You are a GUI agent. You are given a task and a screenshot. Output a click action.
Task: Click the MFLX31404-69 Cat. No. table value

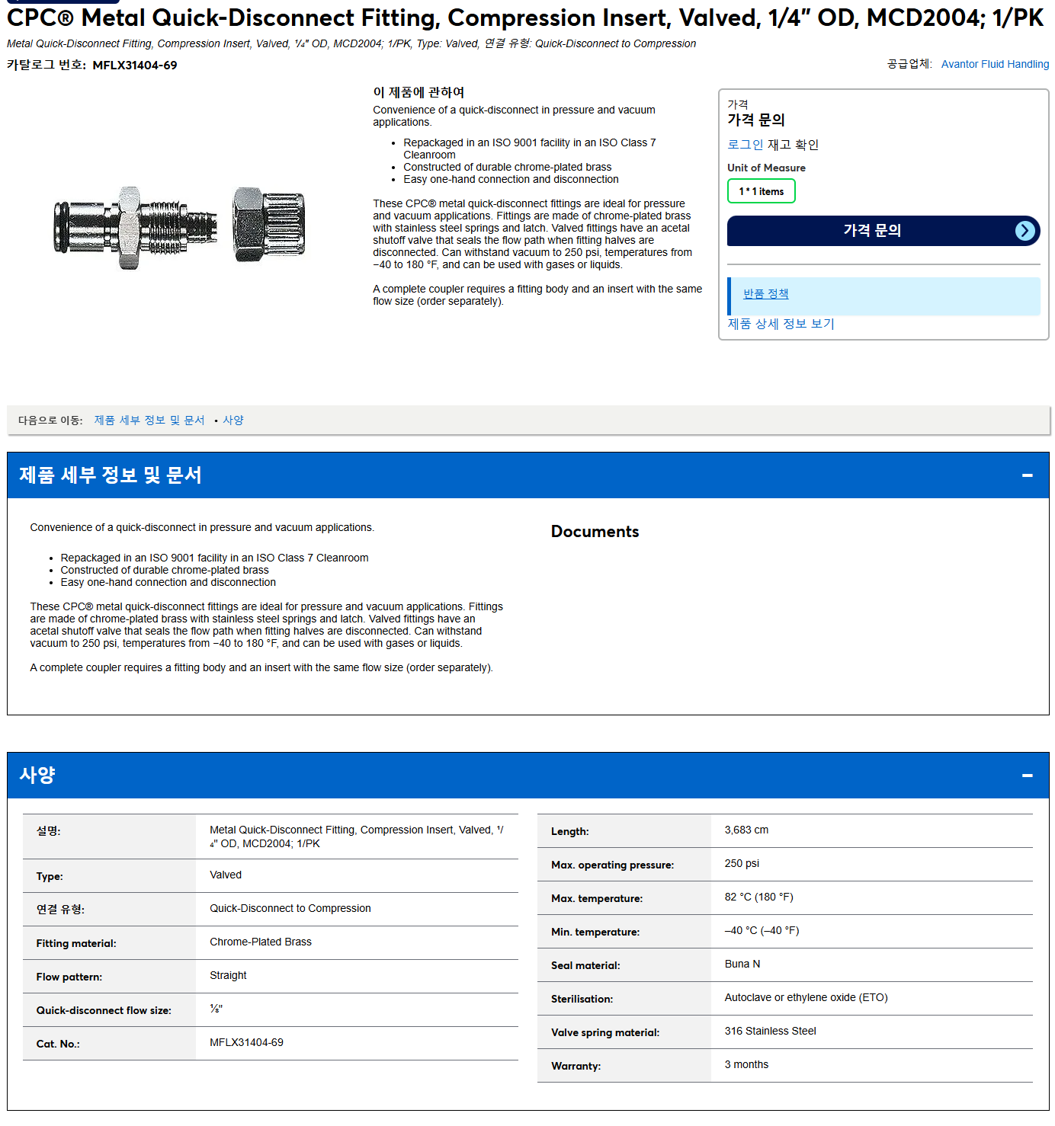(x=246, y=1042)
